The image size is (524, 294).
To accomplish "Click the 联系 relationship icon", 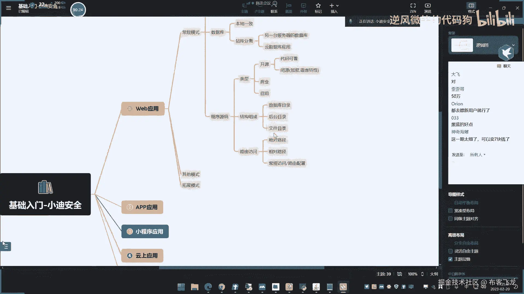I will tap(274, 6).
